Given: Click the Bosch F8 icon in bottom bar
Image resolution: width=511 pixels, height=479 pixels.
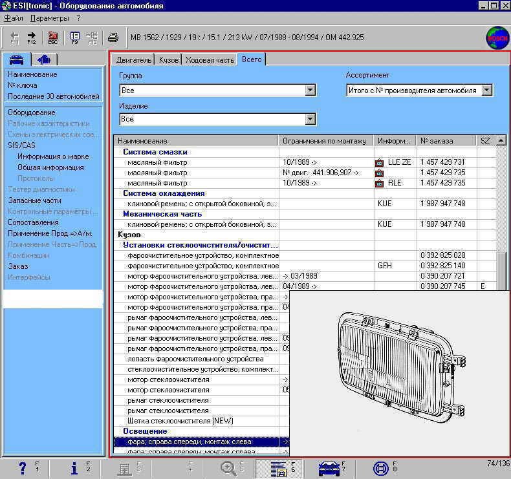Looking at the screenshot, I should pos(382,468).
